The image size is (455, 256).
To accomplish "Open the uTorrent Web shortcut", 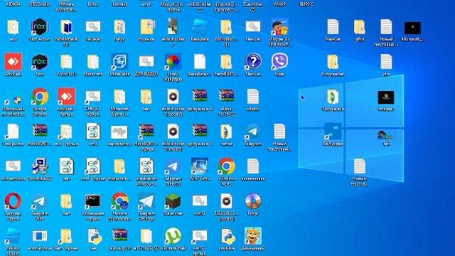I will (x=173, y=235).
